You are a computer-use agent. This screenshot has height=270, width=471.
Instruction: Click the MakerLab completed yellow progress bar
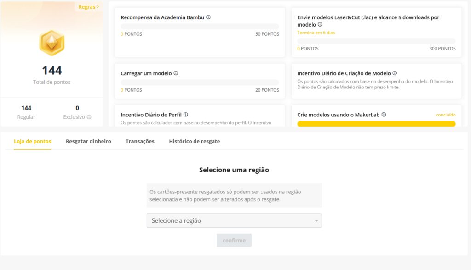pyautogui.click(x=376, y=124)
